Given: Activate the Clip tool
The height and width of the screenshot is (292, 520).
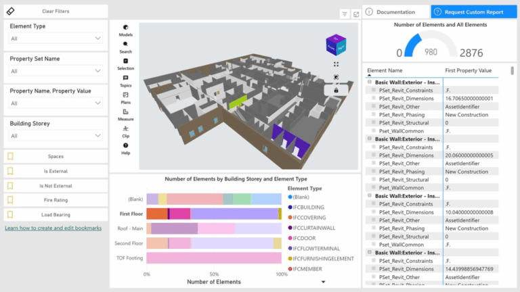Looking at the screenshot, I should pos(125,131).
